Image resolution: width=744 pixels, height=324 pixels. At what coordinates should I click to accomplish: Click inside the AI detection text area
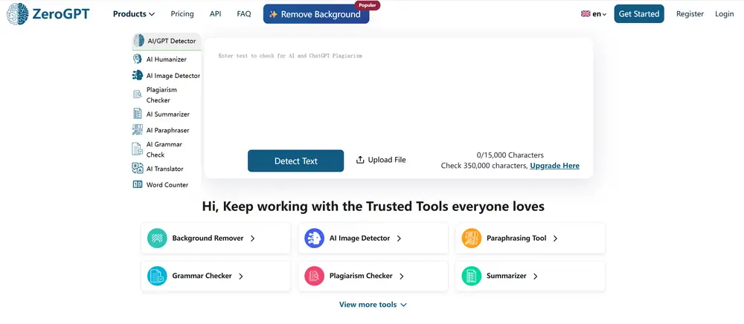[x=399, y=94]
